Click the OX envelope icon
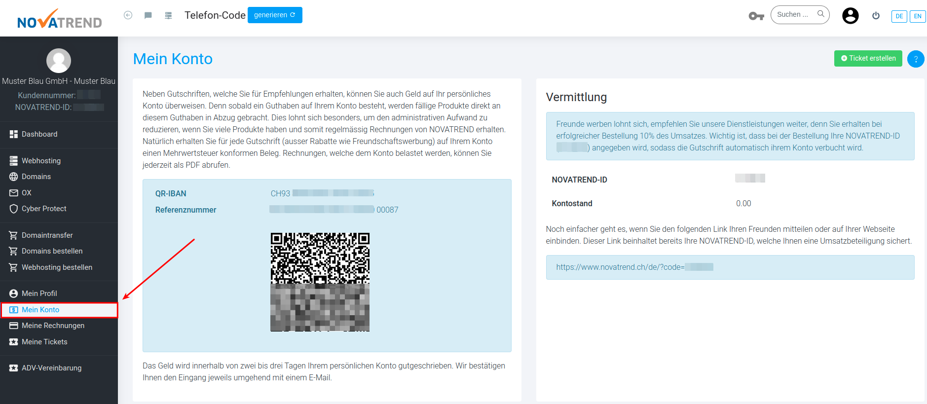 [x=14, y=193]
